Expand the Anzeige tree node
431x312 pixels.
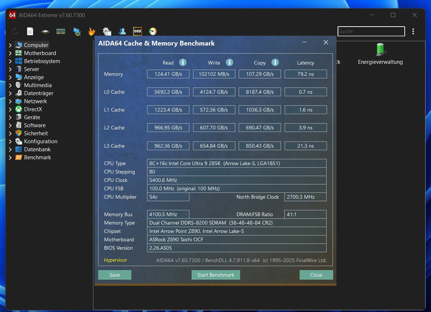coord(10,77)
